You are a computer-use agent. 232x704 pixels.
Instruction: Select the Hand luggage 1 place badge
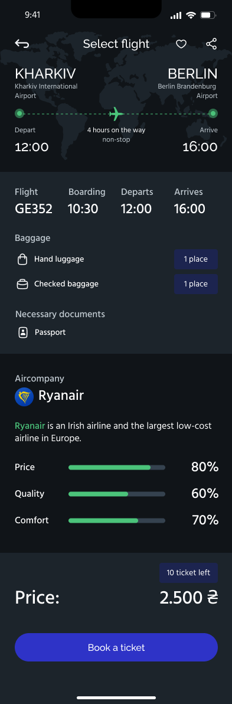tap(195, 259)
